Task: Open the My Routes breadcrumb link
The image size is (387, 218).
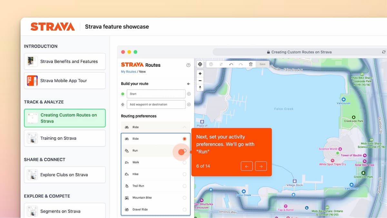Action: coord(128,72)
